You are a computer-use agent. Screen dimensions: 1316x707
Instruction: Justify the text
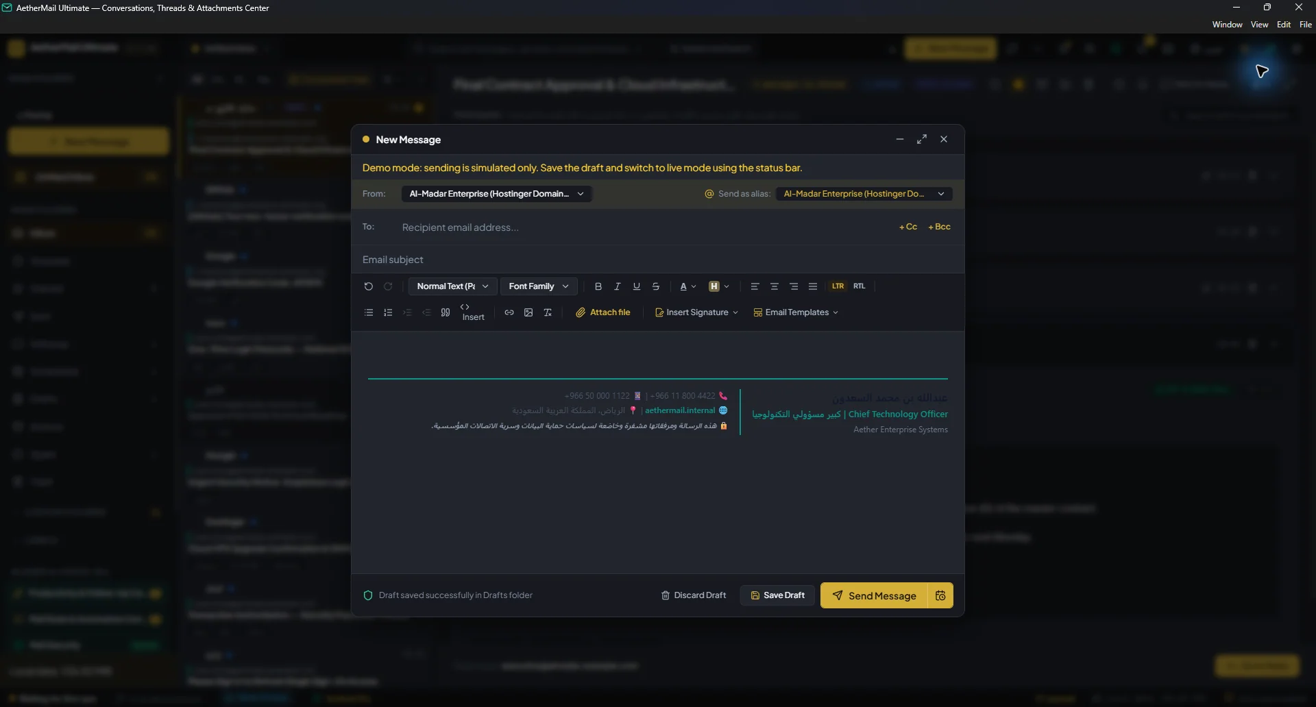click(x=812, y=286)
